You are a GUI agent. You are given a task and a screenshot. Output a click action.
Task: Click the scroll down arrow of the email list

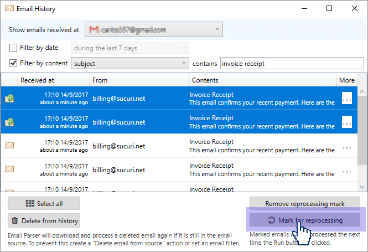point(362,187)
